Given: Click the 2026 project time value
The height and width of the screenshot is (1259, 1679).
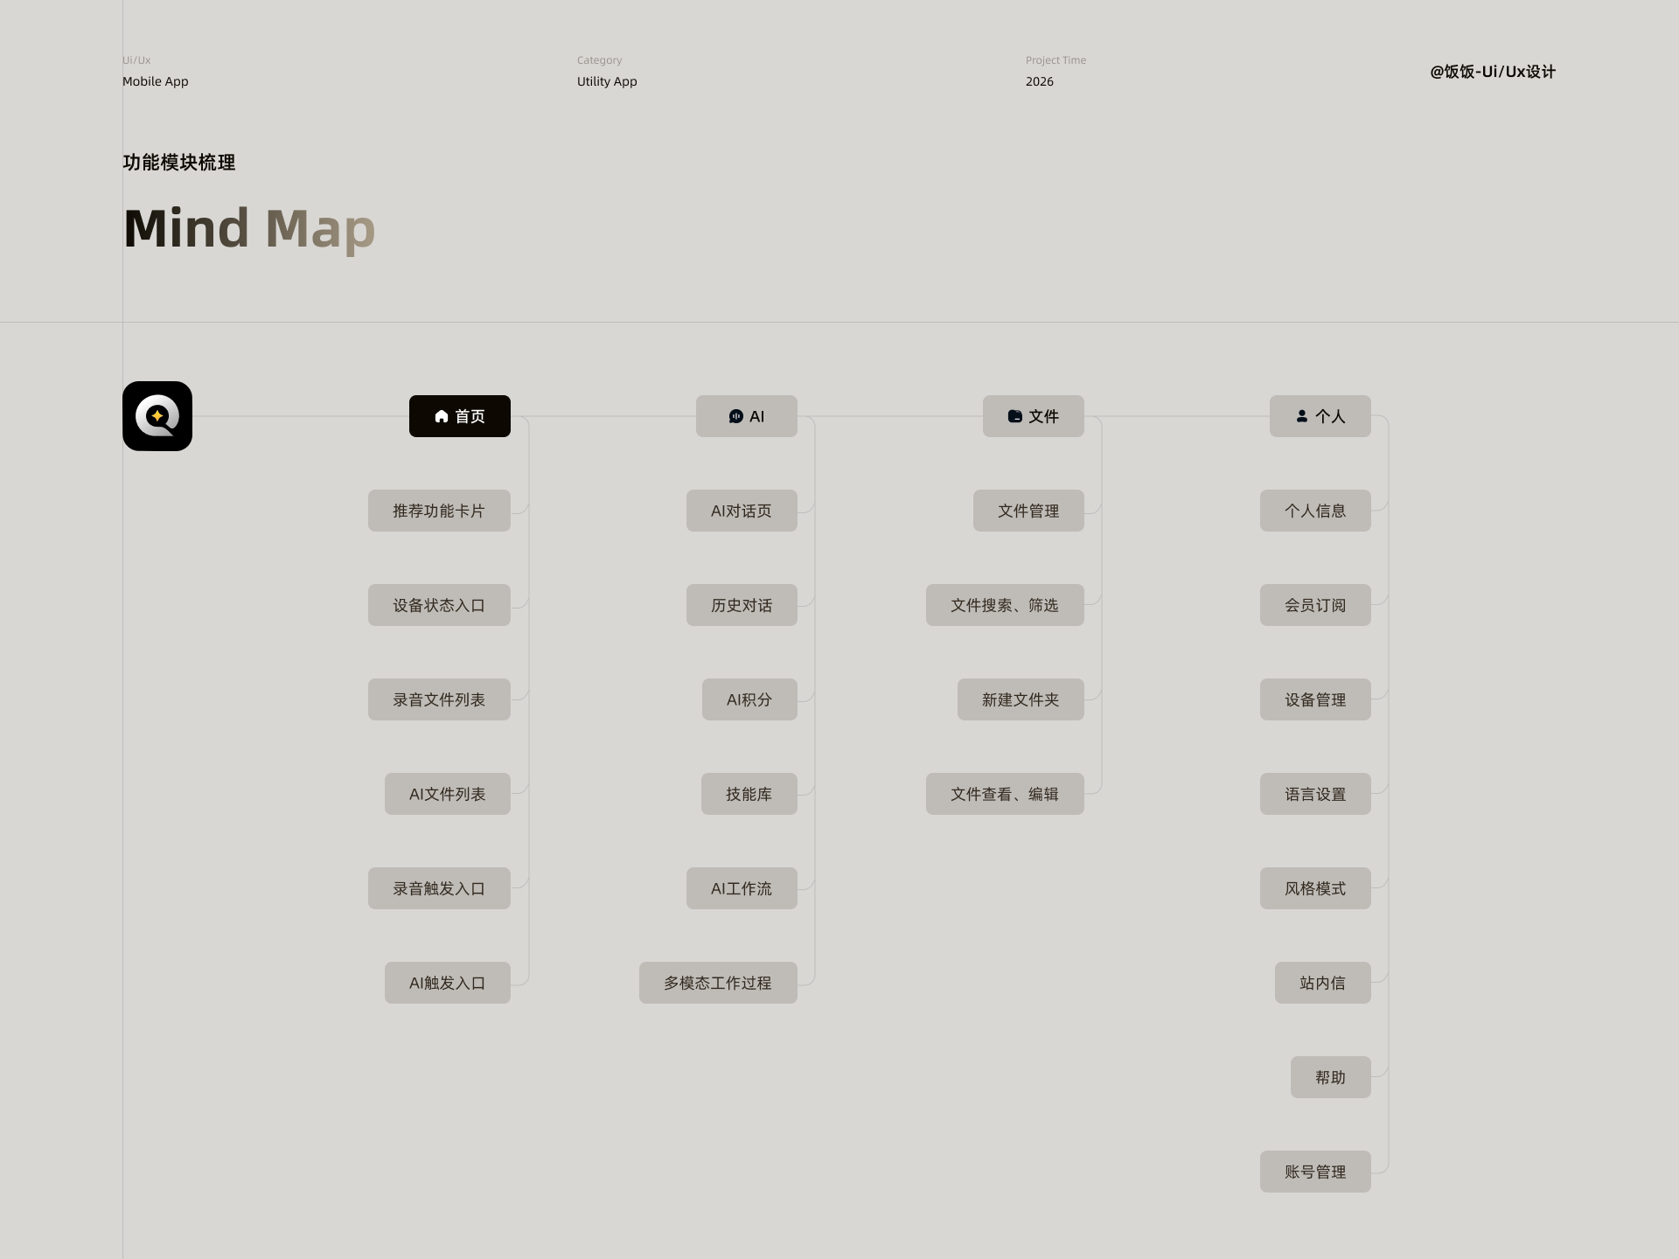Looking at the screenshot, I should pyautogui.click(x=1040, y=81).
